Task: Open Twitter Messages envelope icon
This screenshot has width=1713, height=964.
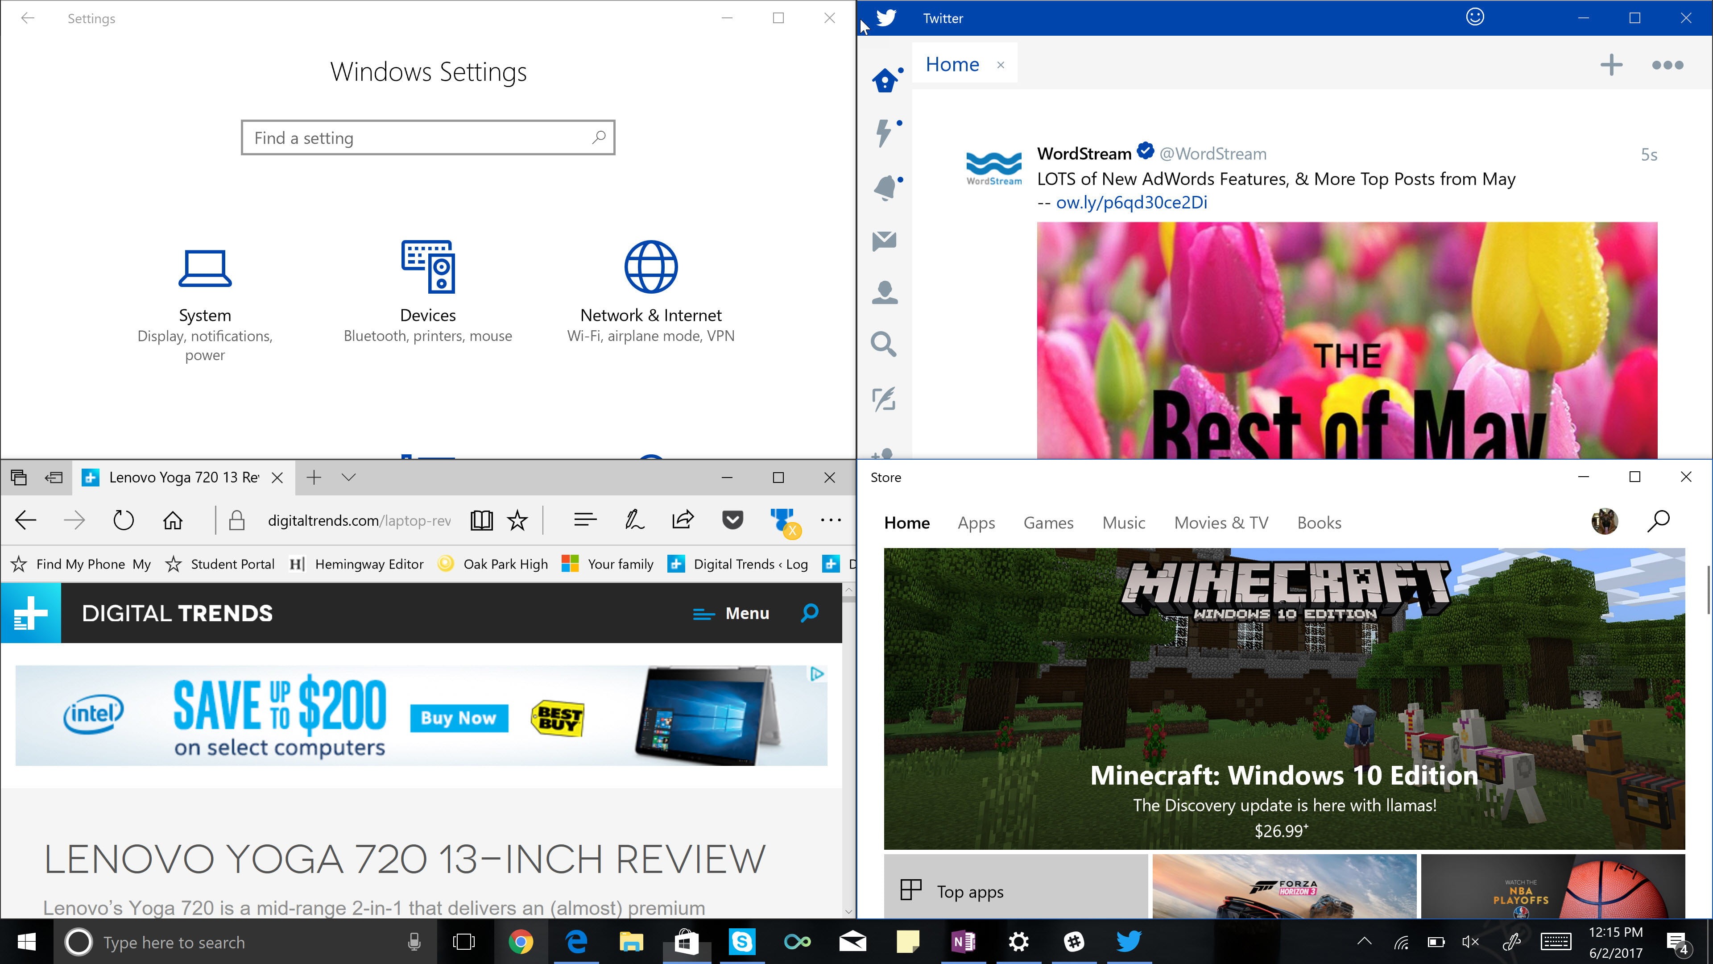Action: pyautogui.click(x=885, y=240)
